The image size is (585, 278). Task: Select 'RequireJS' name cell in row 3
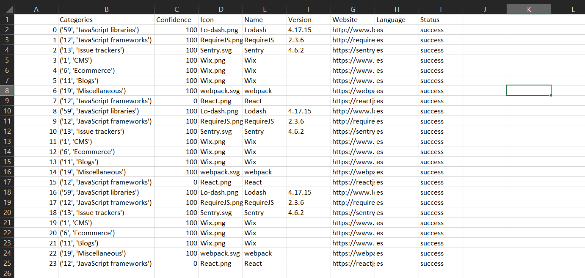pyautogui.click(x=265, y=40)
